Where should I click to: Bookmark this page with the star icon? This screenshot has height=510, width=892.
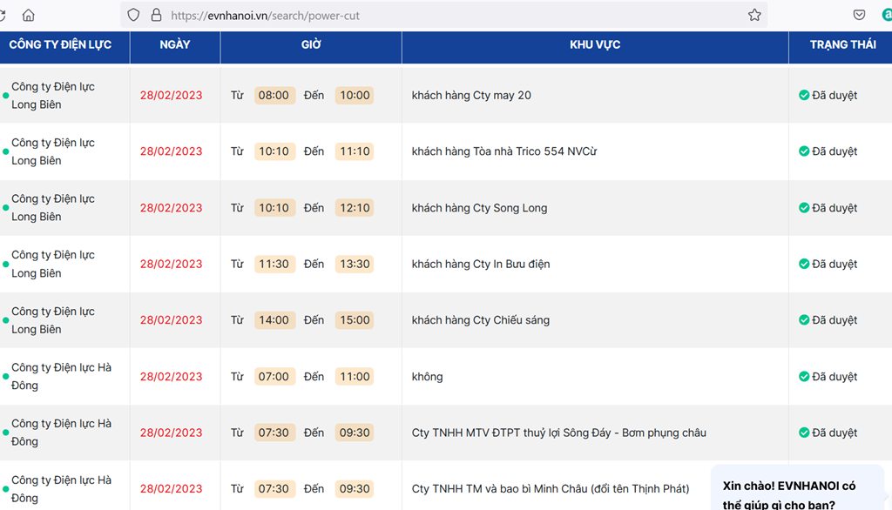pos(754,16)
